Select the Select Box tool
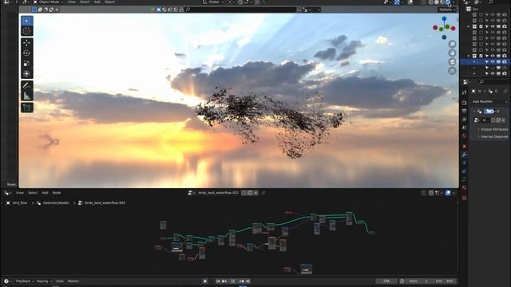The height and width of the screenshot is (287, 511). (x=26, y=21)
